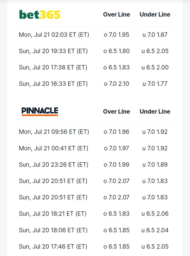This screenshot has height=256, width=190.
Task: Click bet365 over odds o 7.0 2.10
Action: tap(117, 84)
